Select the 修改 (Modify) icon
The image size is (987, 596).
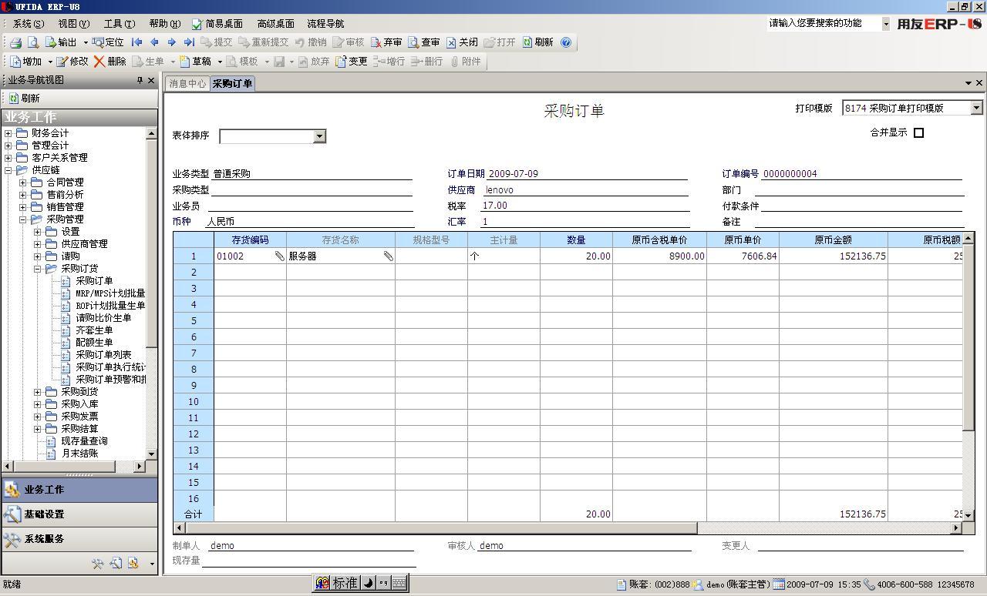tap(72, 62)
